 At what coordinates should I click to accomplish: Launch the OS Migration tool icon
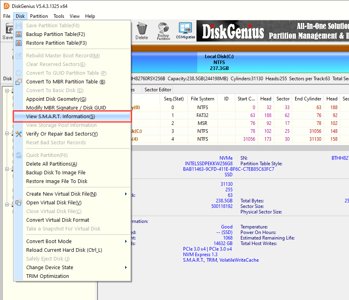[x=185, y=30]
